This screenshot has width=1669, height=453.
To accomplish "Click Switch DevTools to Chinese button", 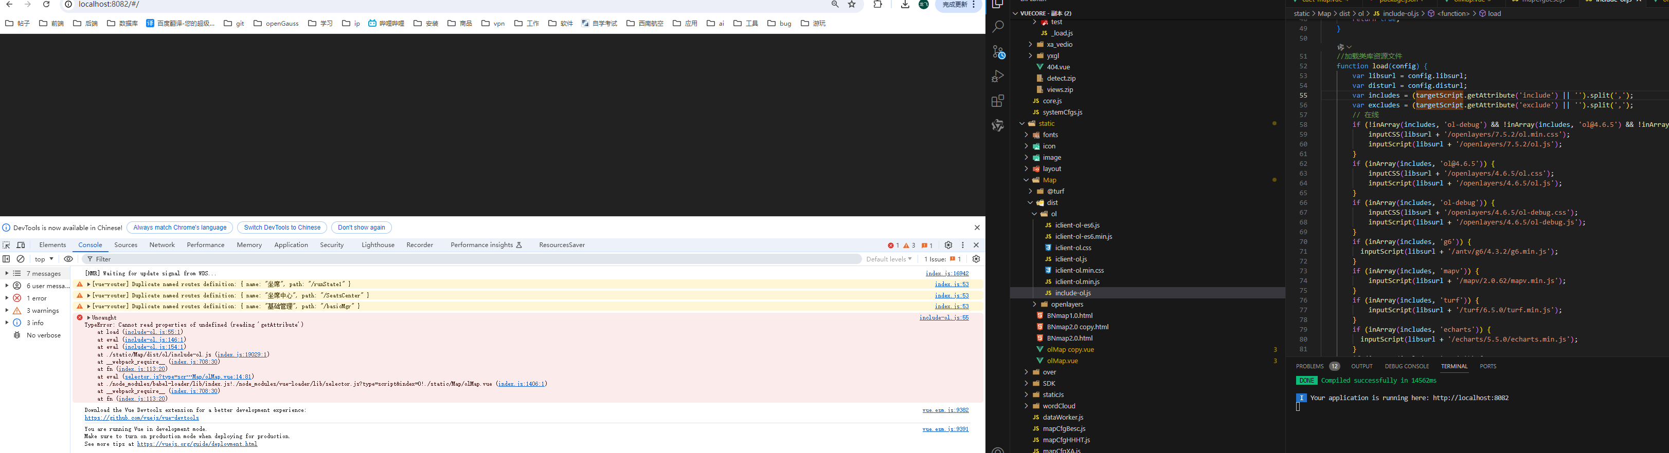I will click(x=282, y=228).
